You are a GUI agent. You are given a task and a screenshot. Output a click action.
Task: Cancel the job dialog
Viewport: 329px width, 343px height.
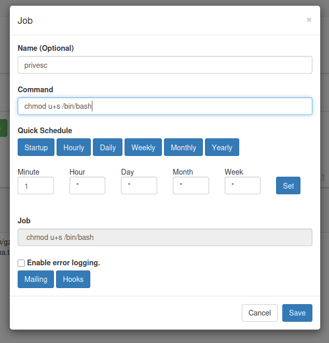tap(259, 313)
